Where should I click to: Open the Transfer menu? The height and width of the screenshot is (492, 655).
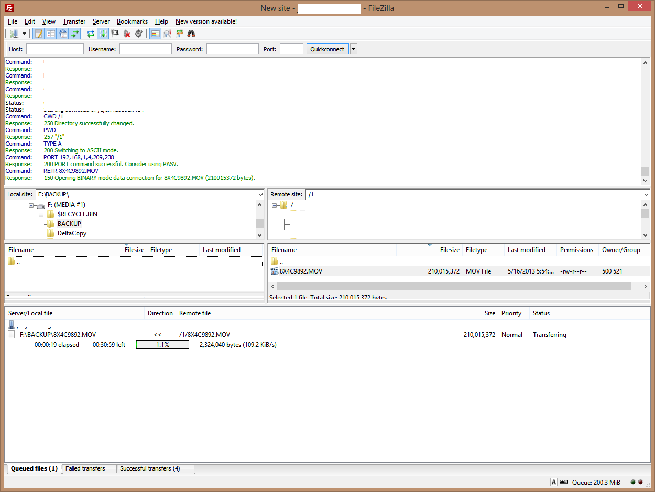[x=74, y=21]
